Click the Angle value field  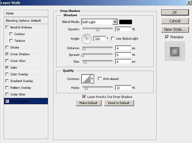click(100, 39)
